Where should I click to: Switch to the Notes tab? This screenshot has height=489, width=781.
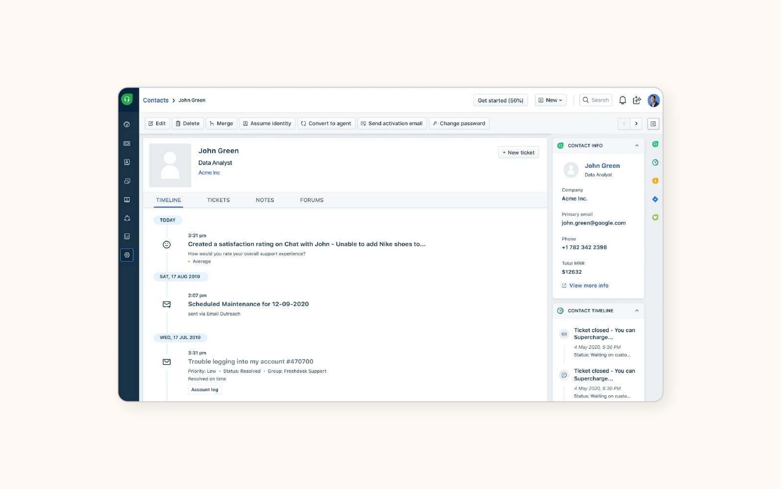pos(265,200)
